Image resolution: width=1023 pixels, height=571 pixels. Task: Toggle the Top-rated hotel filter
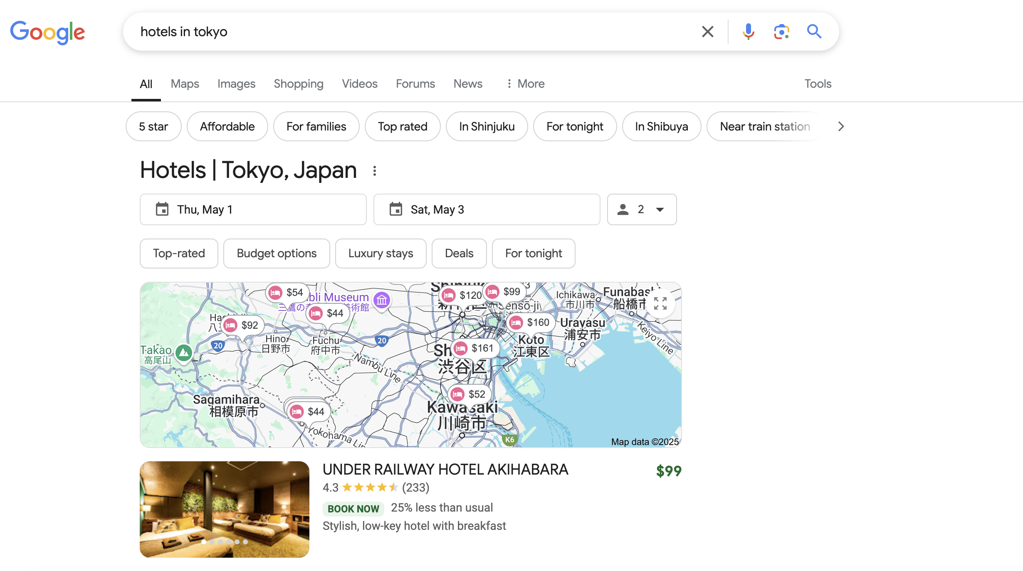point(179,254)
